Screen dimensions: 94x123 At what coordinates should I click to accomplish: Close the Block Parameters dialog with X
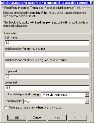click(91, 3)
